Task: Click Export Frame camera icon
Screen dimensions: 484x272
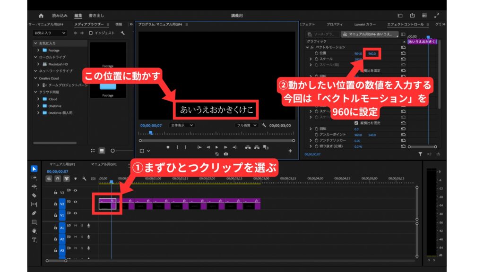Action: pos(226,154)
